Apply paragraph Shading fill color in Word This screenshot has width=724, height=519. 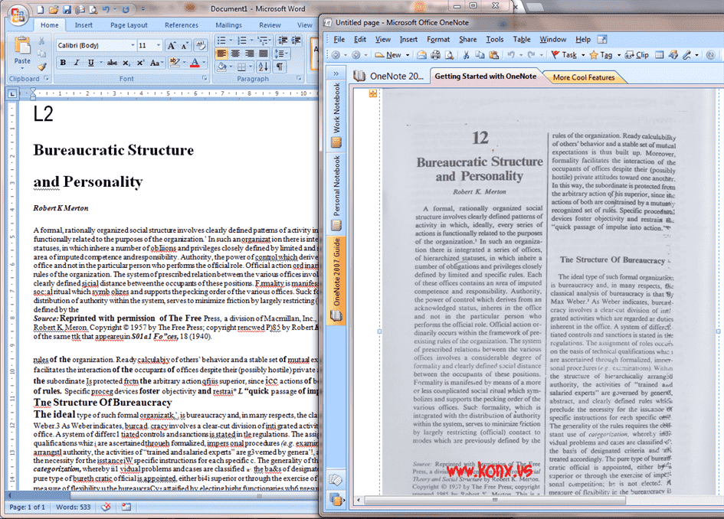[222, 67]
